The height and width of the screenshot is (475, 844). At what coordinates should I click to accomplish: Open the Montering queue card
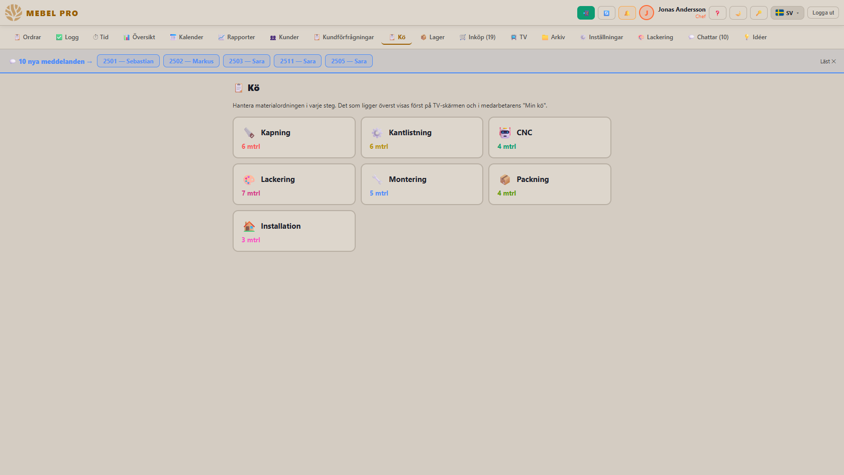(x=422, y=184)
